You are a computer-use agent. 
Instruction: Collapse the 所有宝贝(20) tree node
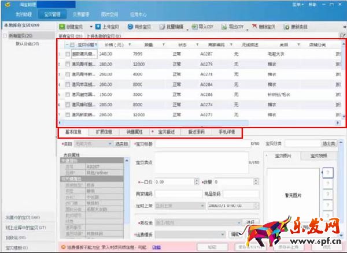tap(5, 36)
